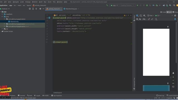
Task: Open the Navigate menu
Action: pos(16,2)
